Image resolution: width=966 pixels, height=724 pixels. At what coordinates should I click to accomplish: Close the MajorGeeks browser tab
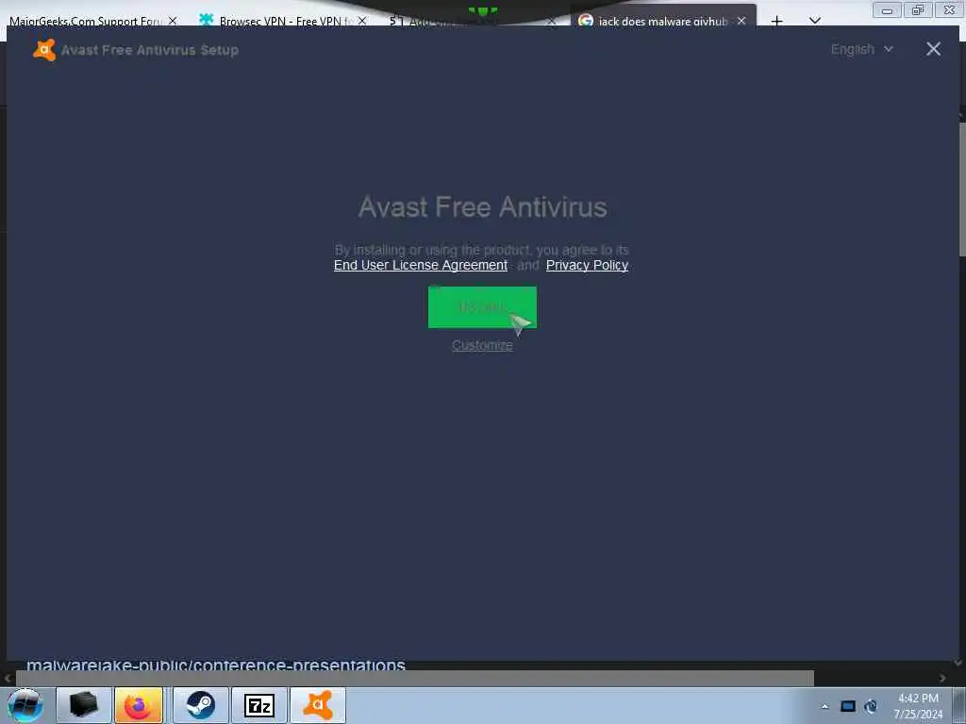pyautogui.click(x=174, y=21)
